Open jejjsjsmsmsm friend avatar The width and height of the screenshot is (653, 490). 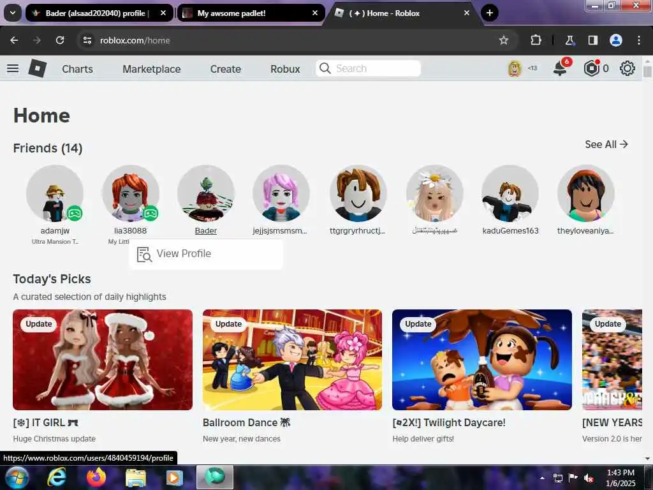(281, 193)
